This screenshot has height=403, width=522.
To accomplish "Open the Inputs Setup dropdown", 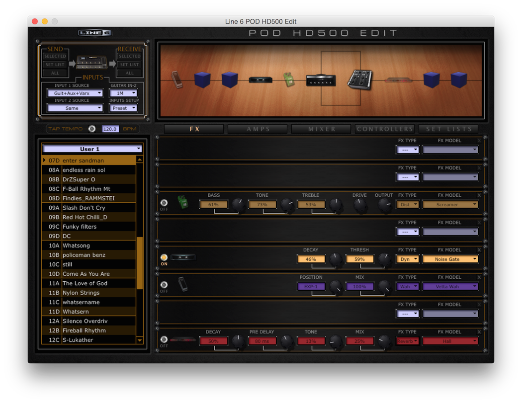I will pyautogui.click(x=123, y=108).
